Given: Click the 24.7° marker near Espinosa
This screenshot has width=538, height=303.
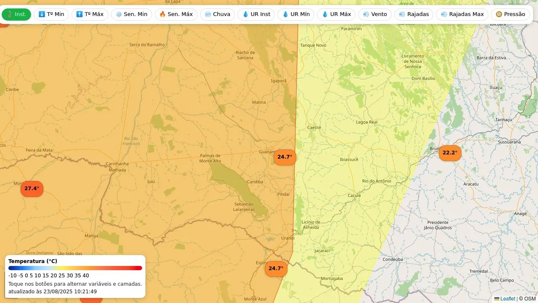Looking at the screenshot, I should click(x=276, y=268).
